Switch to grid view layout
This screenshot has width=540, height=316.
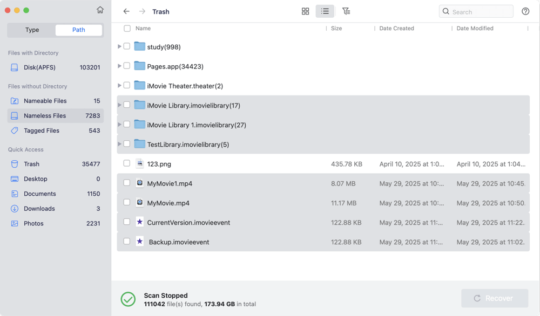306,11
